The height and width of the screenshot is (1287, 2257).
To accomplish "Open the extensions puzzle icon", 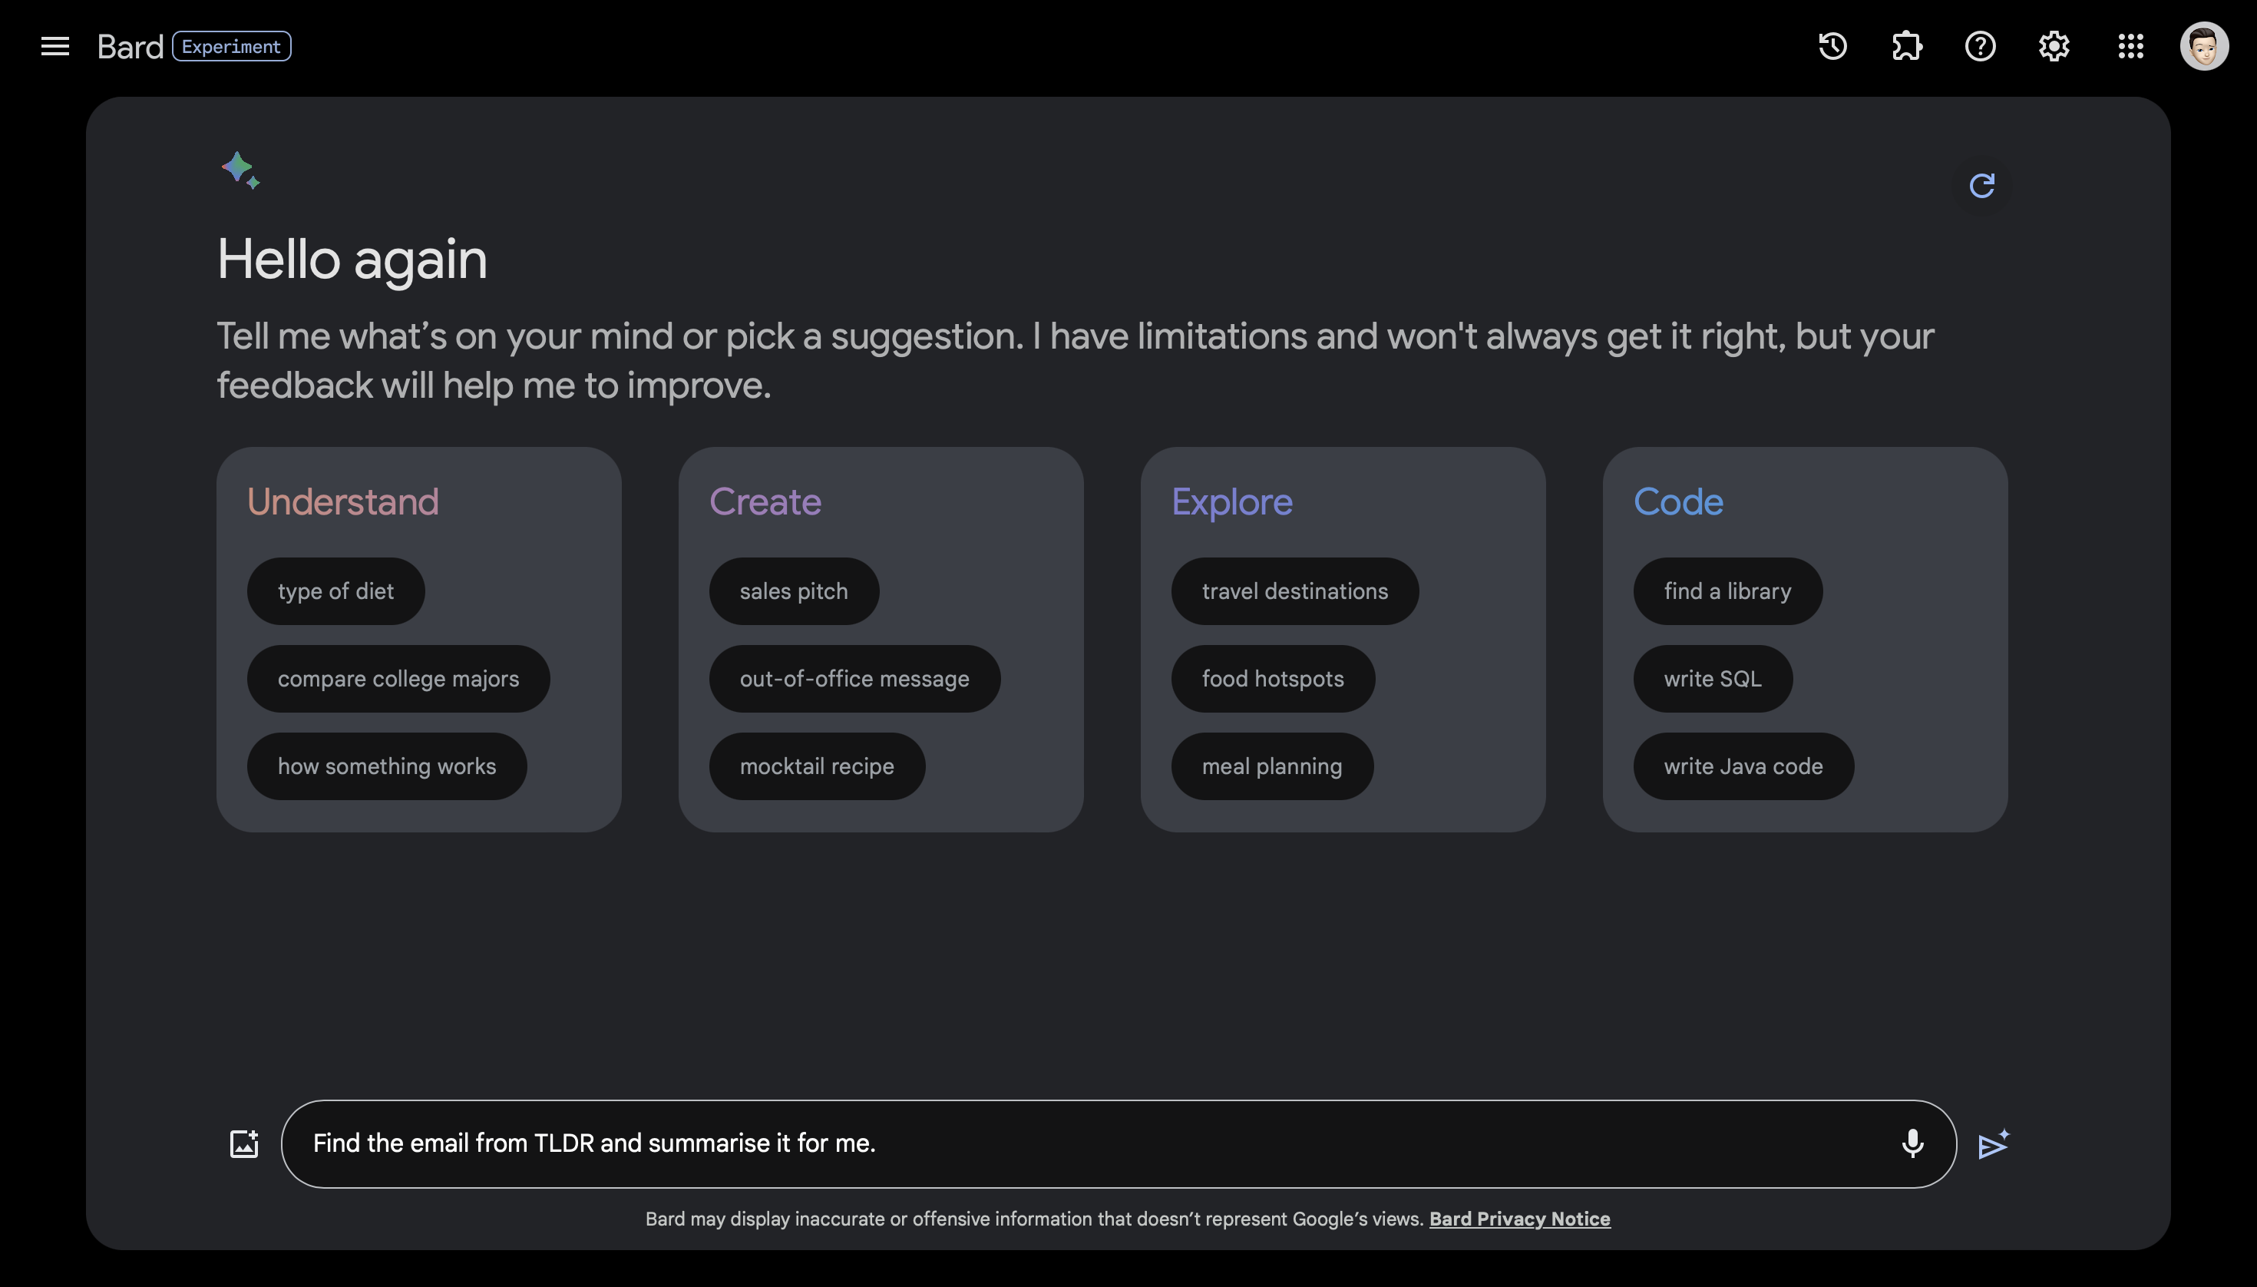I will point(1907,46).
